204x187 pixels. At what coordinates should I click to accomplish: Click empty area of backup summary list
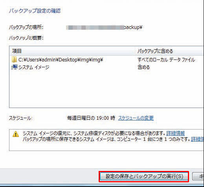107,89
